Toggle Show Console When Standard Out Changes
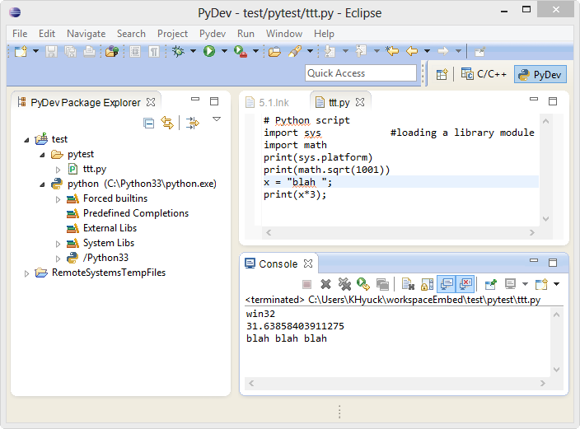The width and height of the screenshot is (580, 429). 447,284
